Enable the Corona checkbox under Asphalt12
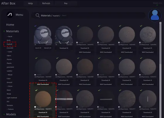 pos(140,75)
